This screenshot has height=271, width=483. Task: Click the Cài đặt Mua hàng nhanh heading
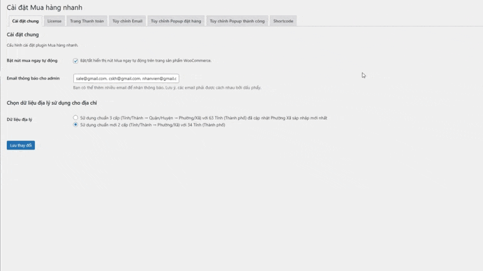45,8
